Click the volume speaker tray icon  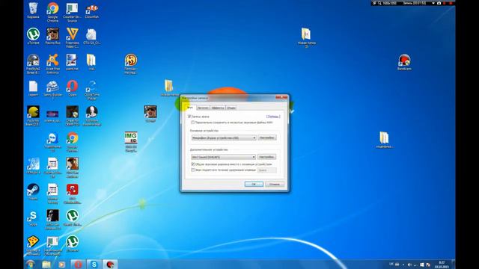tap(409, 265)
